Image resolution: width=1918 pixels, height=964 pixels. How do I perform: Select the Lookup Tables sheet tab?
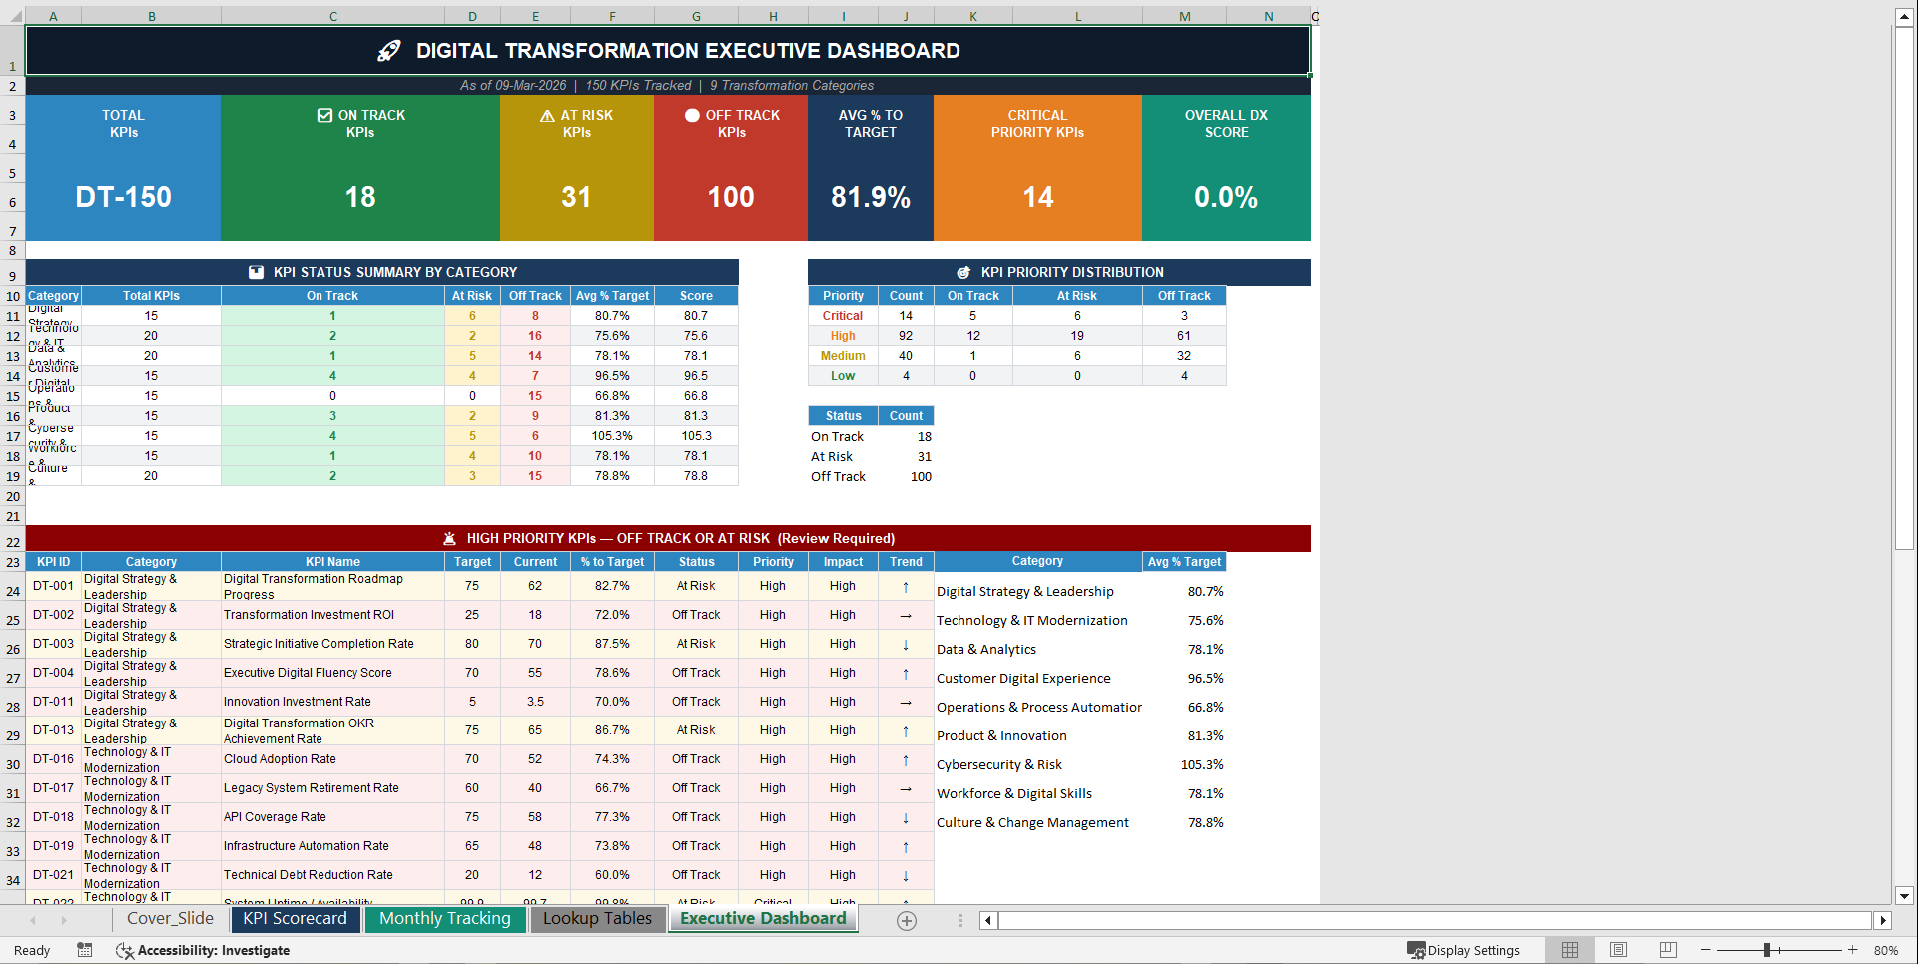[x=597, y=918]
